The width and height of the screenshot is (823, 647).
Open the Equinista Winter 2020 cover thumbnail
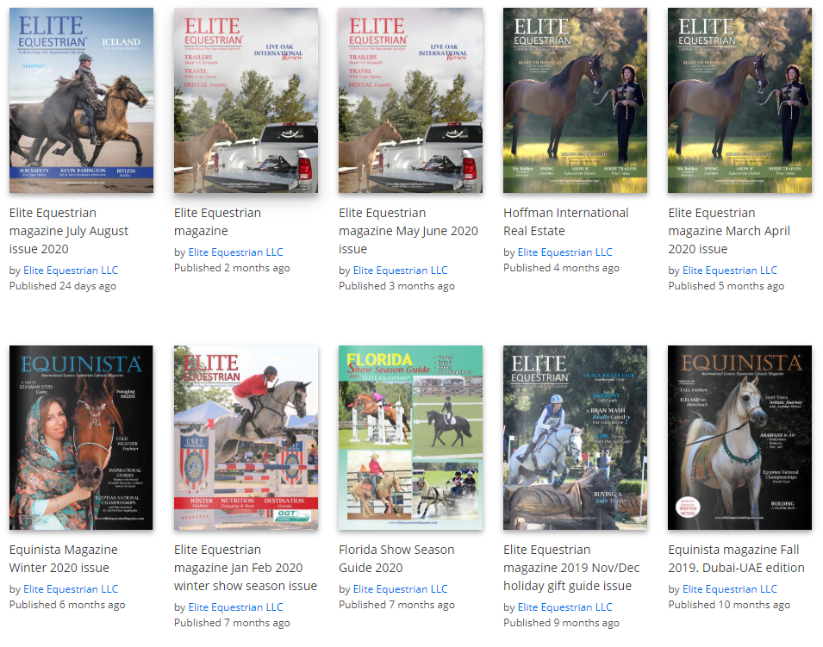click(81, 438)
